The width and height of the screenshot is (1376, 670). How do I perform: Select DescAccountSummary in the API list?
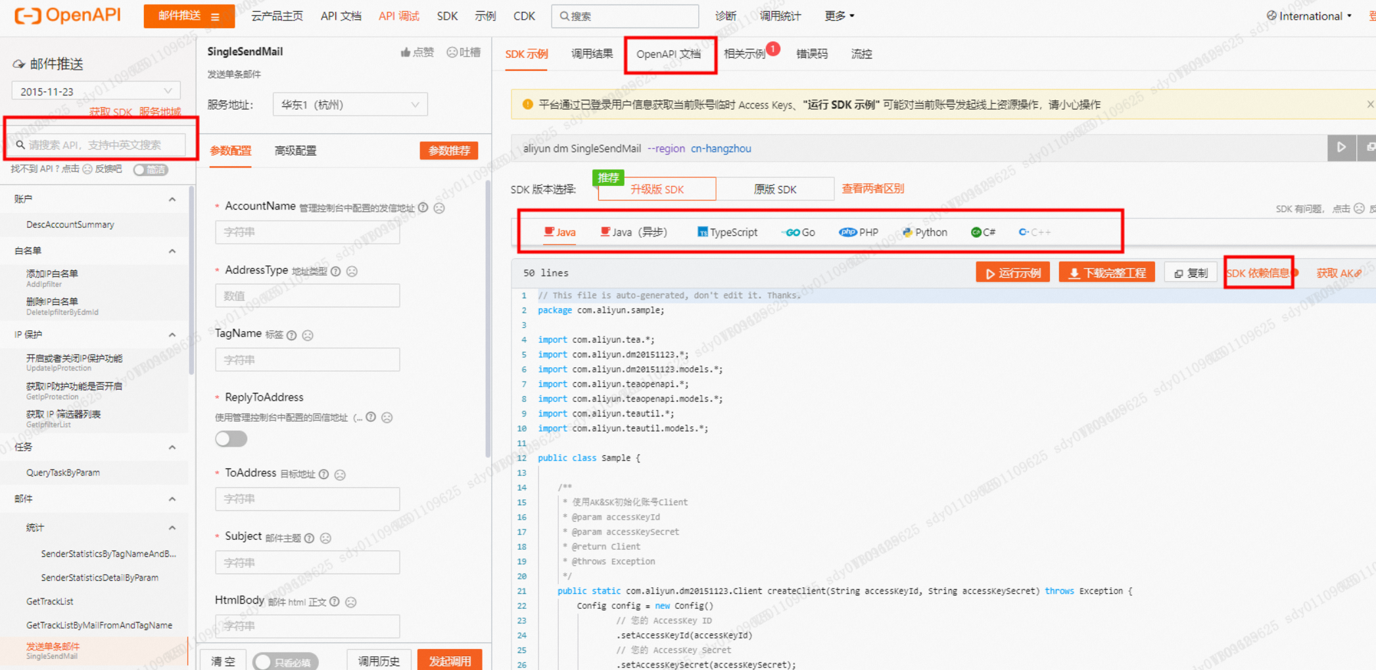click(70, 225)
